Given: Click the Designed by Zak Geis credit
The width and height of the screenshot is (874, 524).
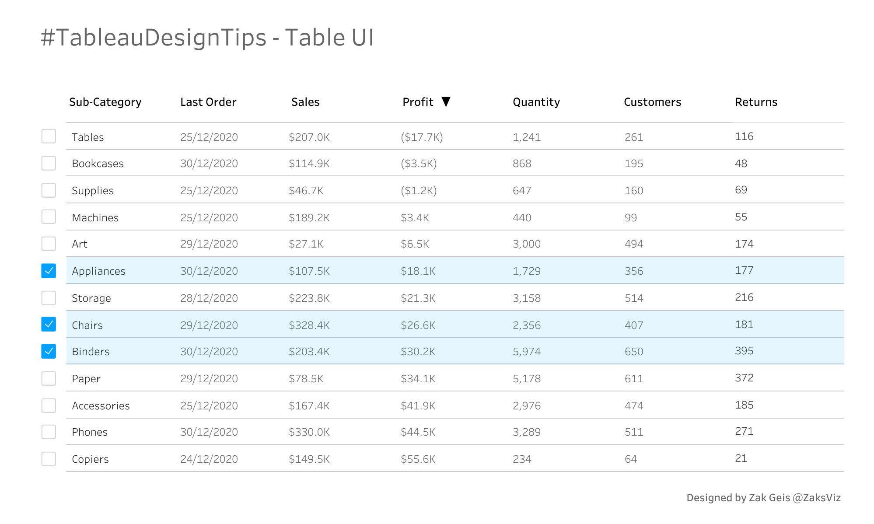Looking at the screenshot, I should point(763,498).
